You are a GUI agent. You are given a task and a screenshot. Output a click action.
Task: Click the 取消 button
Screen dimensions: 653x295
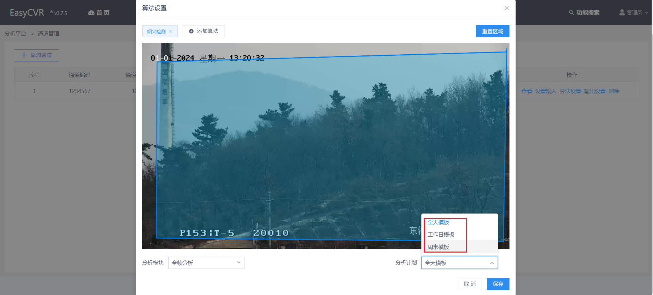pos(469,284)
